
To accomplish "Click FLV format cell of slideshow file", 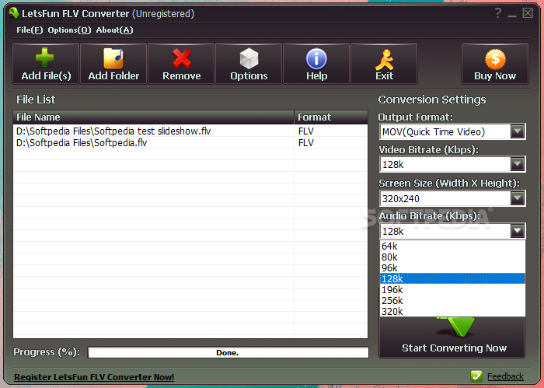I will click(x=330, y=131).
